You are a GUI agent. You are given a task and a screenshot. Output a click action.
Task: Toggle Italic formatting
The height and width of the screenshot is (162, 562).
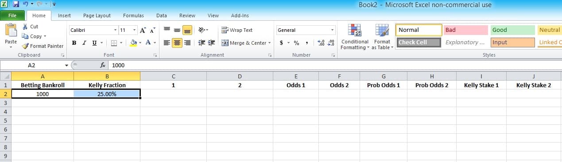tap(84, 43)
